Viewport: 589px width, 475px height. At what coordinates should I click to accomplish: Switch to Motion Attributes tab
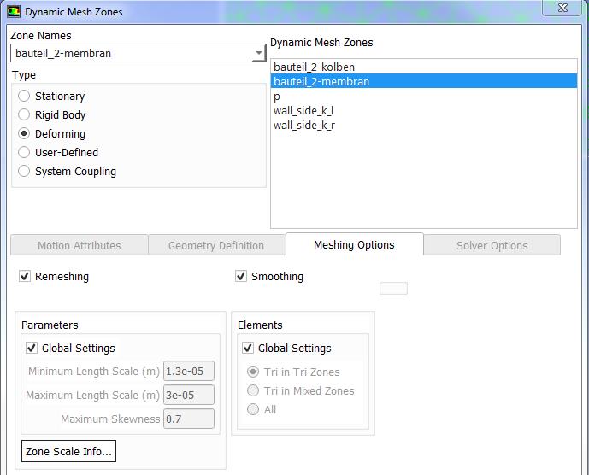pyautogui.click(x=80, y=245)
